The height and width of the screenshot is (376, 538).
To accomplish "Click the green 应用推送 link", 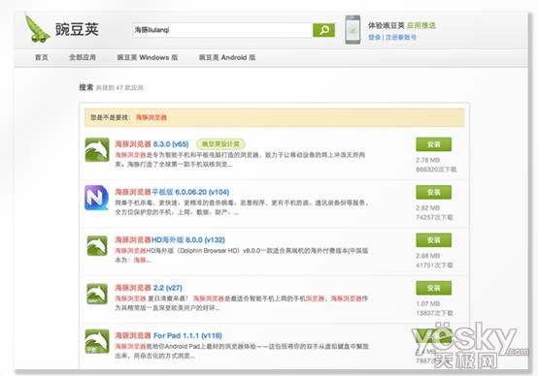I will pos(421,25).
